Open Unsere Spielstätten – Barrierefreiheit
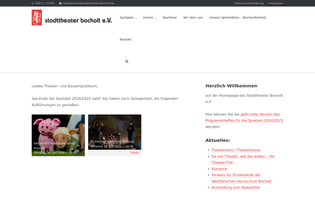The image size is (315, 197). (237, 17)
